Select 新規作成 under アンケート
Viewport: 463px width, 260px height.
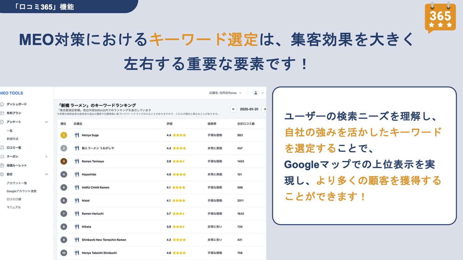click(x=12, y=139)
